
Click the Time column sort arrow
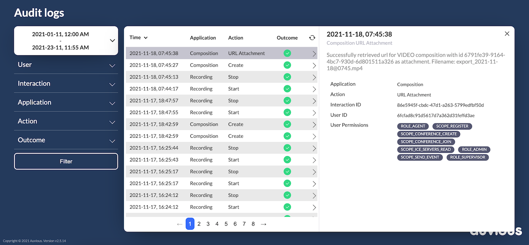(x=146, y=38)
